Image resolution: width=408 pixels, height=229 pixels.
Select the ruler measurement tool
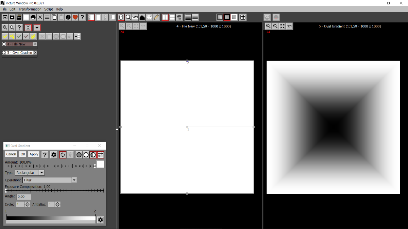(156, 17)
